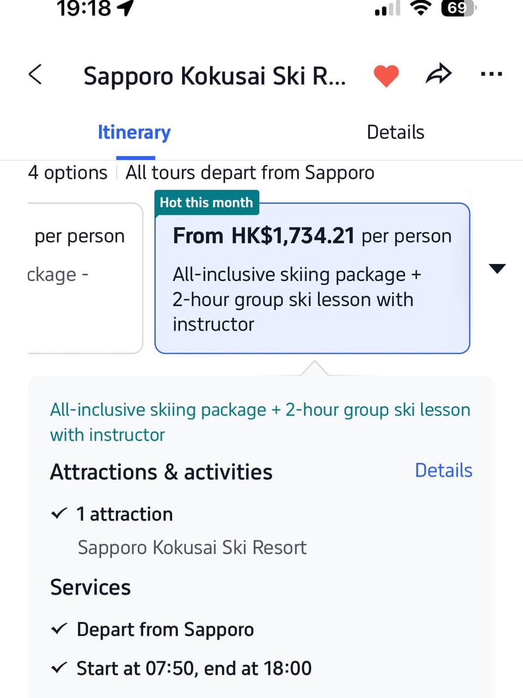This screenshot has height=698, width=523.
Task: Tap the 'Attractions & activities' heading
Action: tap(161, 472)
